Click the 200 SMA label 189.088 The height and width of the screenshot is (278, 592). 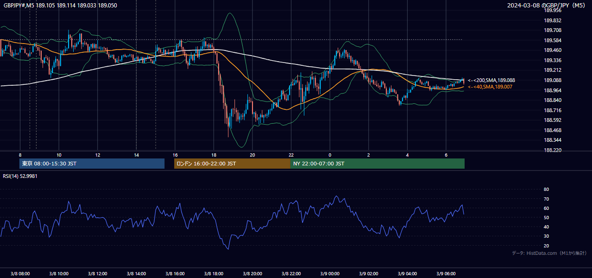pyautogui.click(x=491, y=80)
